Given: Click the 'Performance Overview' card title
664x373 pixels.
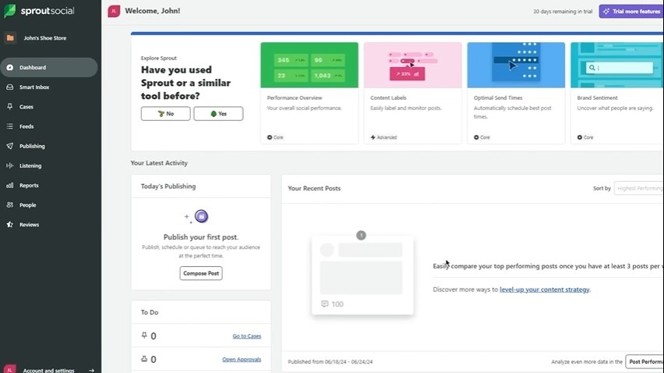Looking at the screenshot, I should pyautogui.click(x=295, y=98).
